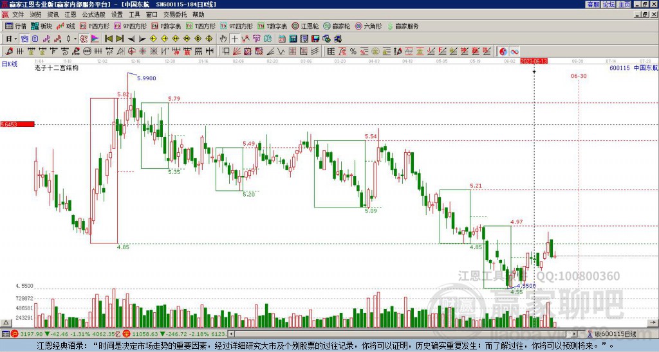The height and width of the screenshot is (352, 659).
Task: Click the 论坛 link in title bar
Action: [x=608, y=4]
